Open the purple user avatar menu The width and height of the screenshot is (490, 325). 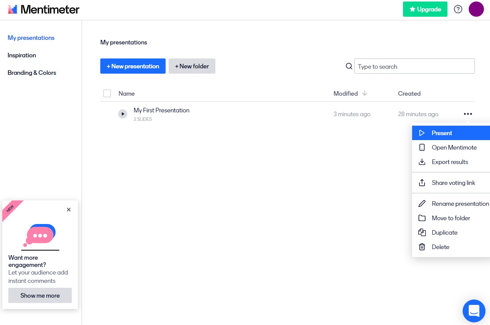tap(476, 9)
